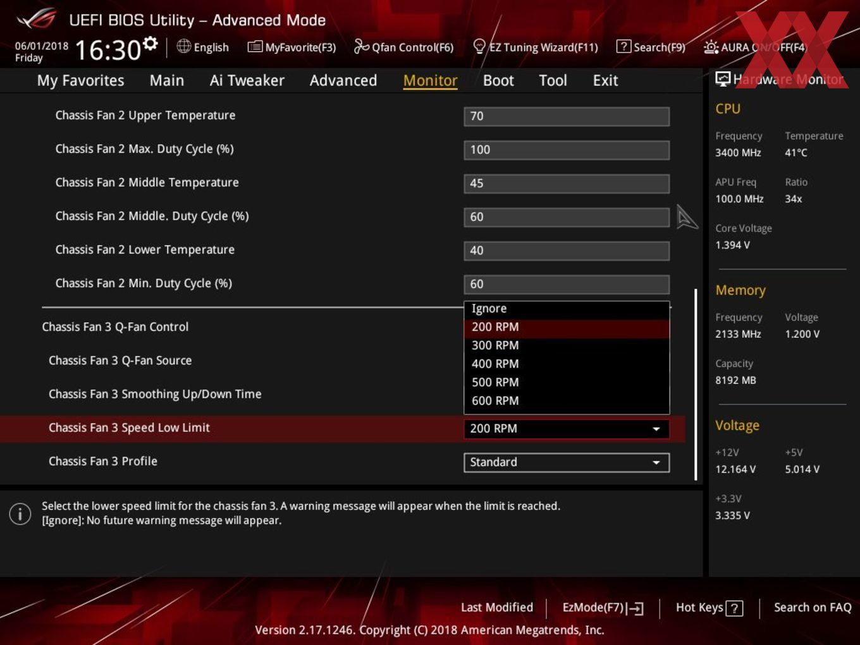The image size is (860, 645).
Task: Select 300 RPM option
Action: [567, 345]
